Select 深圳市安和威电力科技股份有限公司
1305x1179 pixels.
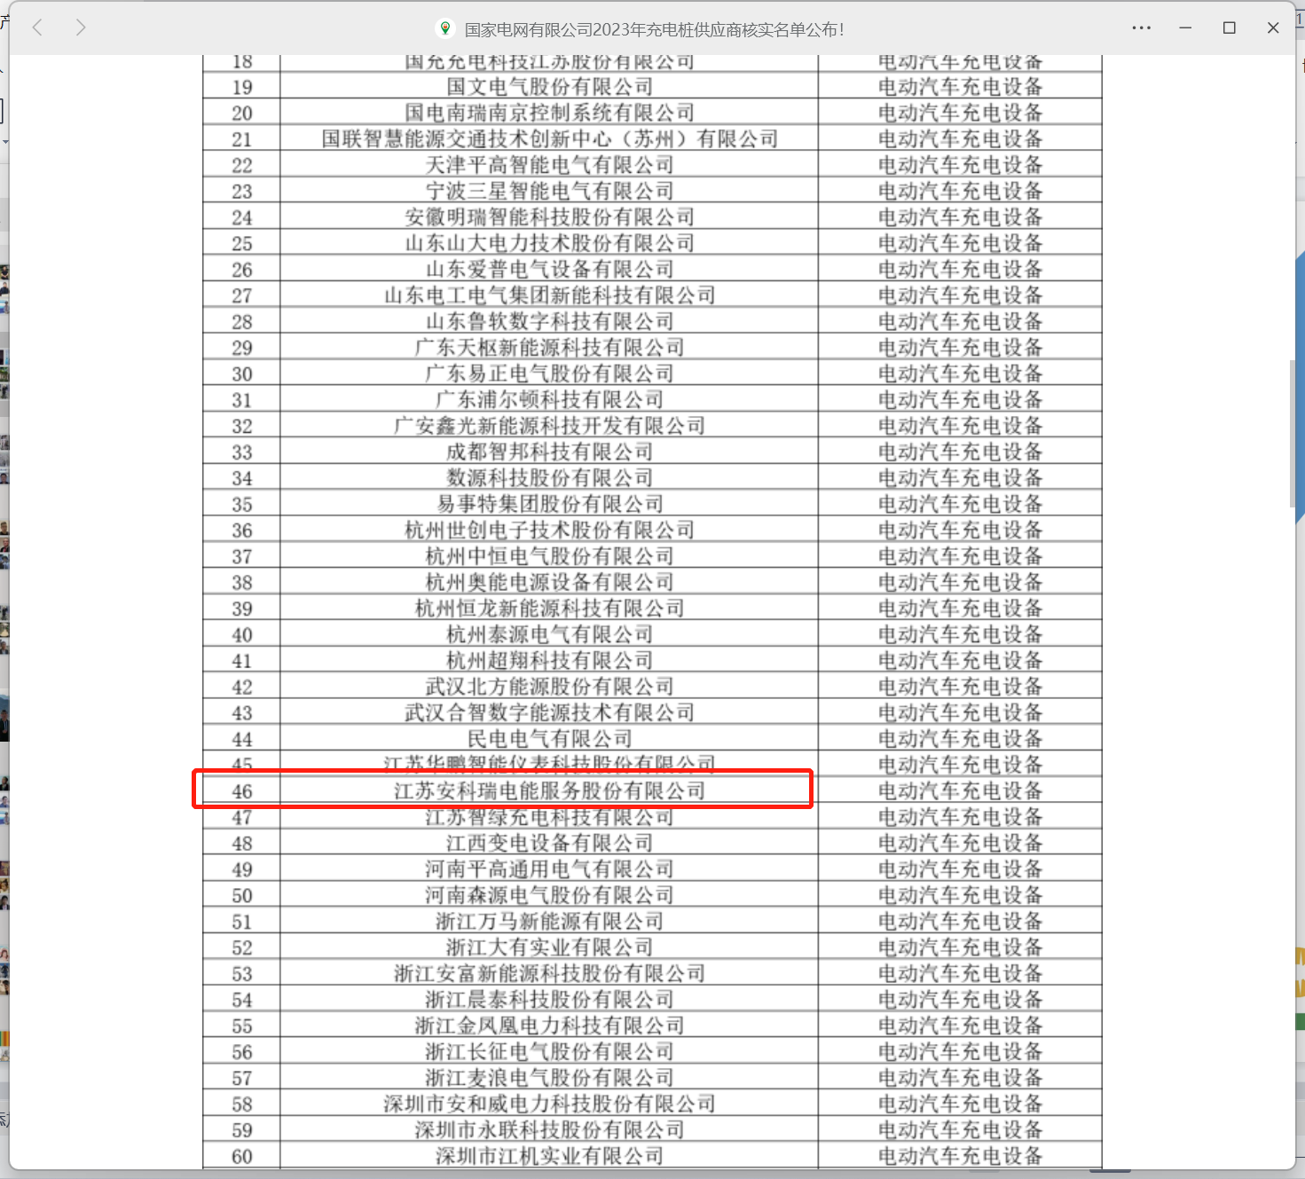(x=550, y=1104)
